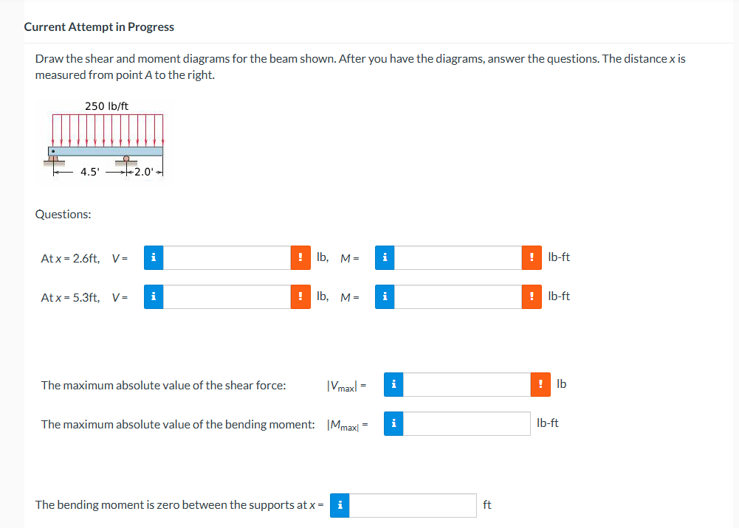Click the info icon beside |Mmax|

pos(393,423)
